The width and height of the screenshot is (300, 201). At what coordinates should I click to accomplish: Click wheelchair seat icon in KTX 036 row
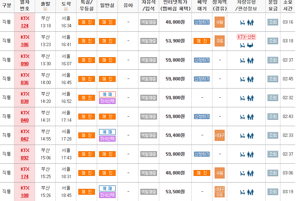pos(242,79)
